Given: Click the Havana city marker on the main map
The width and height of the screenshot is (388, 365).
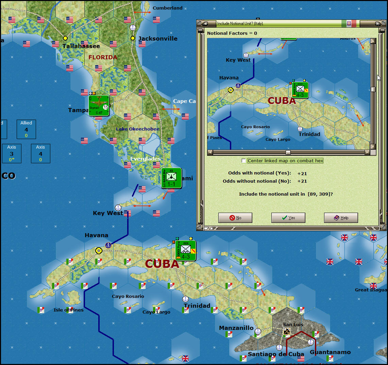Looking at the screenshot, I should click(99, 251).
